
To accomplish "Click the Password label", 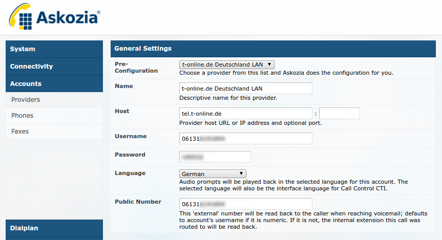I will (130, 155).
